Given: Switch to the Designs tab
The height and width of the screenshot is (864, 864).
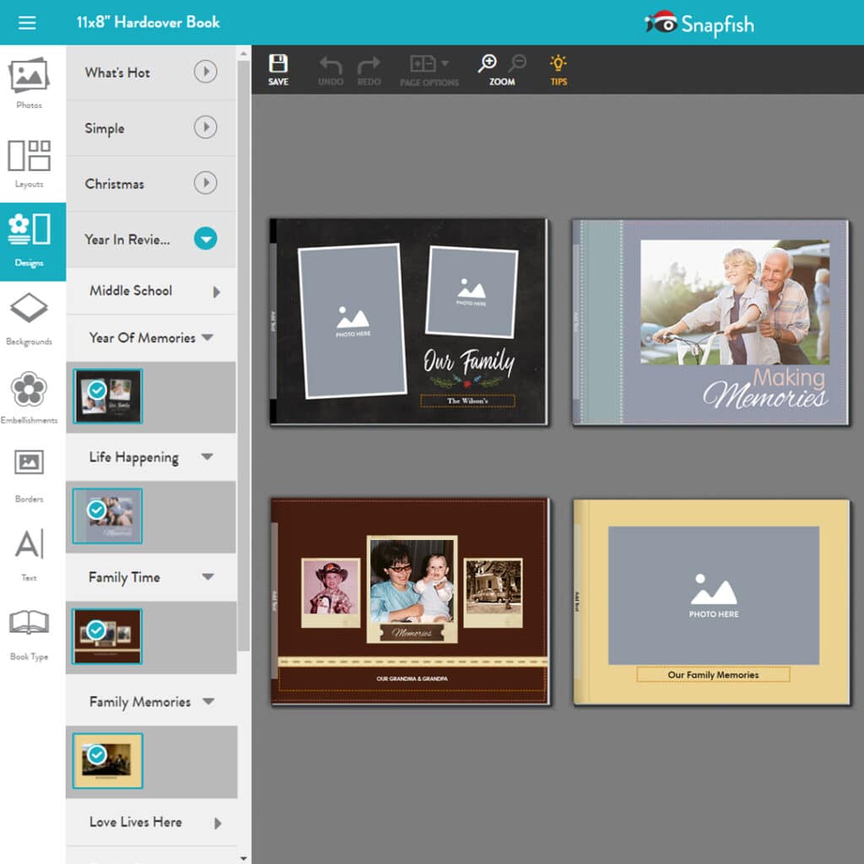Looking at the screenshot, I should coord(30,238).
